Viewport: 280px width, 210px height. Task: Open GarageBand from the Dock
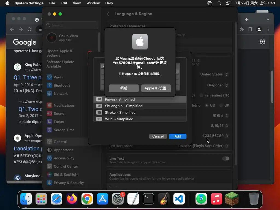pos(164,199)
